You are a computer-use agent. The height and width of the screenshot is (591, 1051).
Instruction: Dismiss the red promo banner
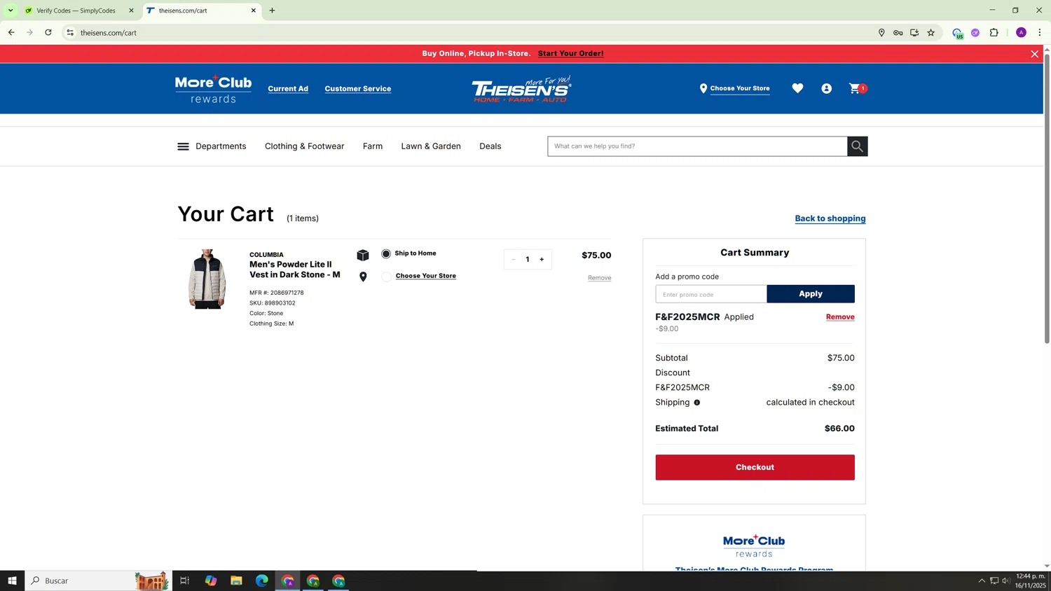click(x=1034, y=54)
